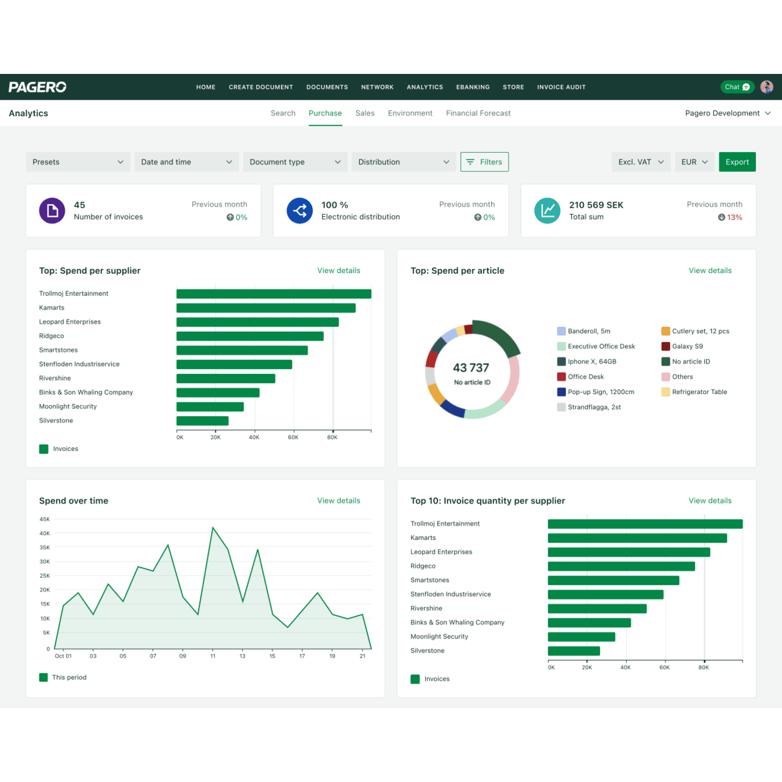The height and width of the screenshot is (782, 782).
Task: Click the Iphone X, 64GB legend swatch
Action: click(x=561, y=362)
